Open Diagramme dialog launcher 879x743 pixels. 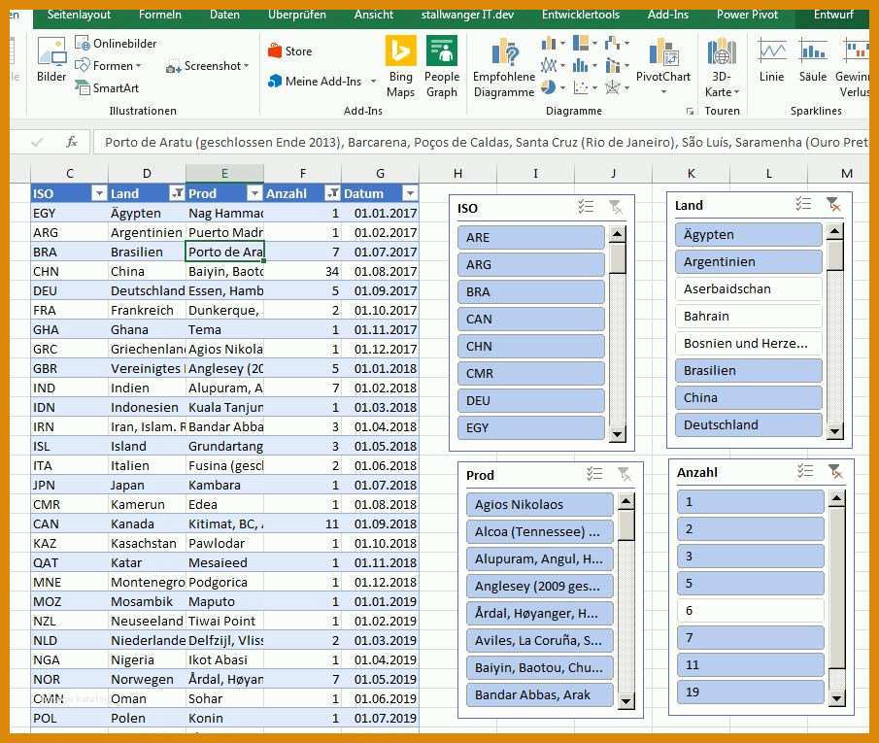click(690, 111)
